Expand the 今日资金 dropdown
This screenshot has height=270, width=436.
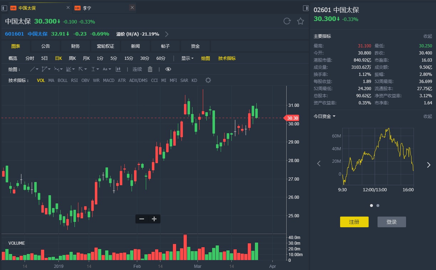click(x=324, y=116)
